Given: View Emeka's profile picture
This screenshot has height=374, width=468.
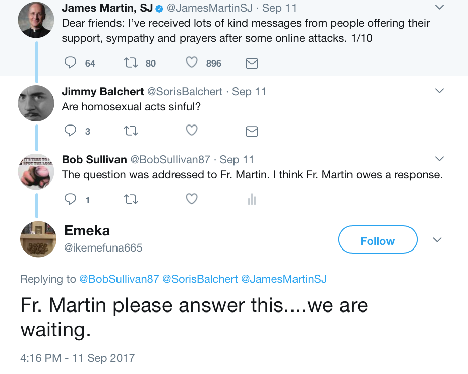Looking at the screenshot, I should click(38, 239).
